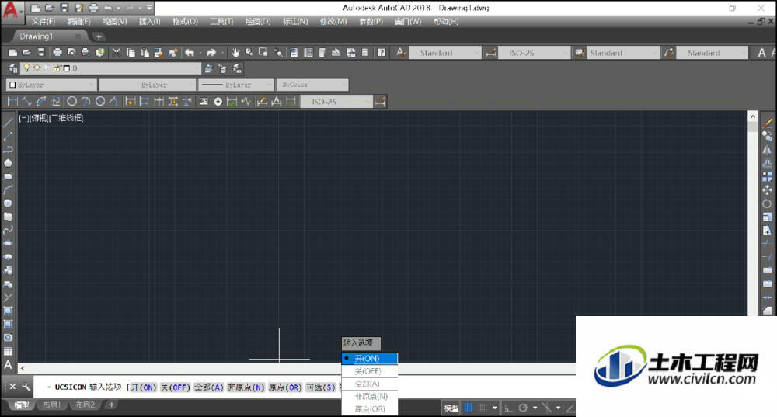Viewport: 777px width, 417px height.
Task: Open the layer dropdown showing layer 0
Action: [x=110, y=68]
